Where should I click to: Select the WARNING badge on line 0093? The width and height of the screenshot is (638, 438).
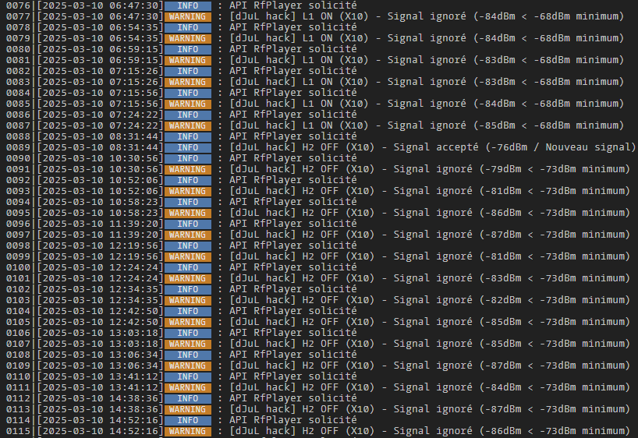(187, 191)
